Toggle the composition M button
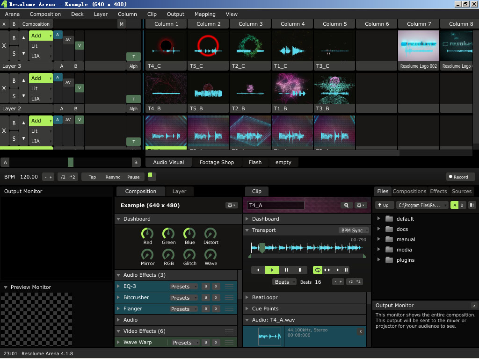The image size is (479, 359). click(122, 24)
